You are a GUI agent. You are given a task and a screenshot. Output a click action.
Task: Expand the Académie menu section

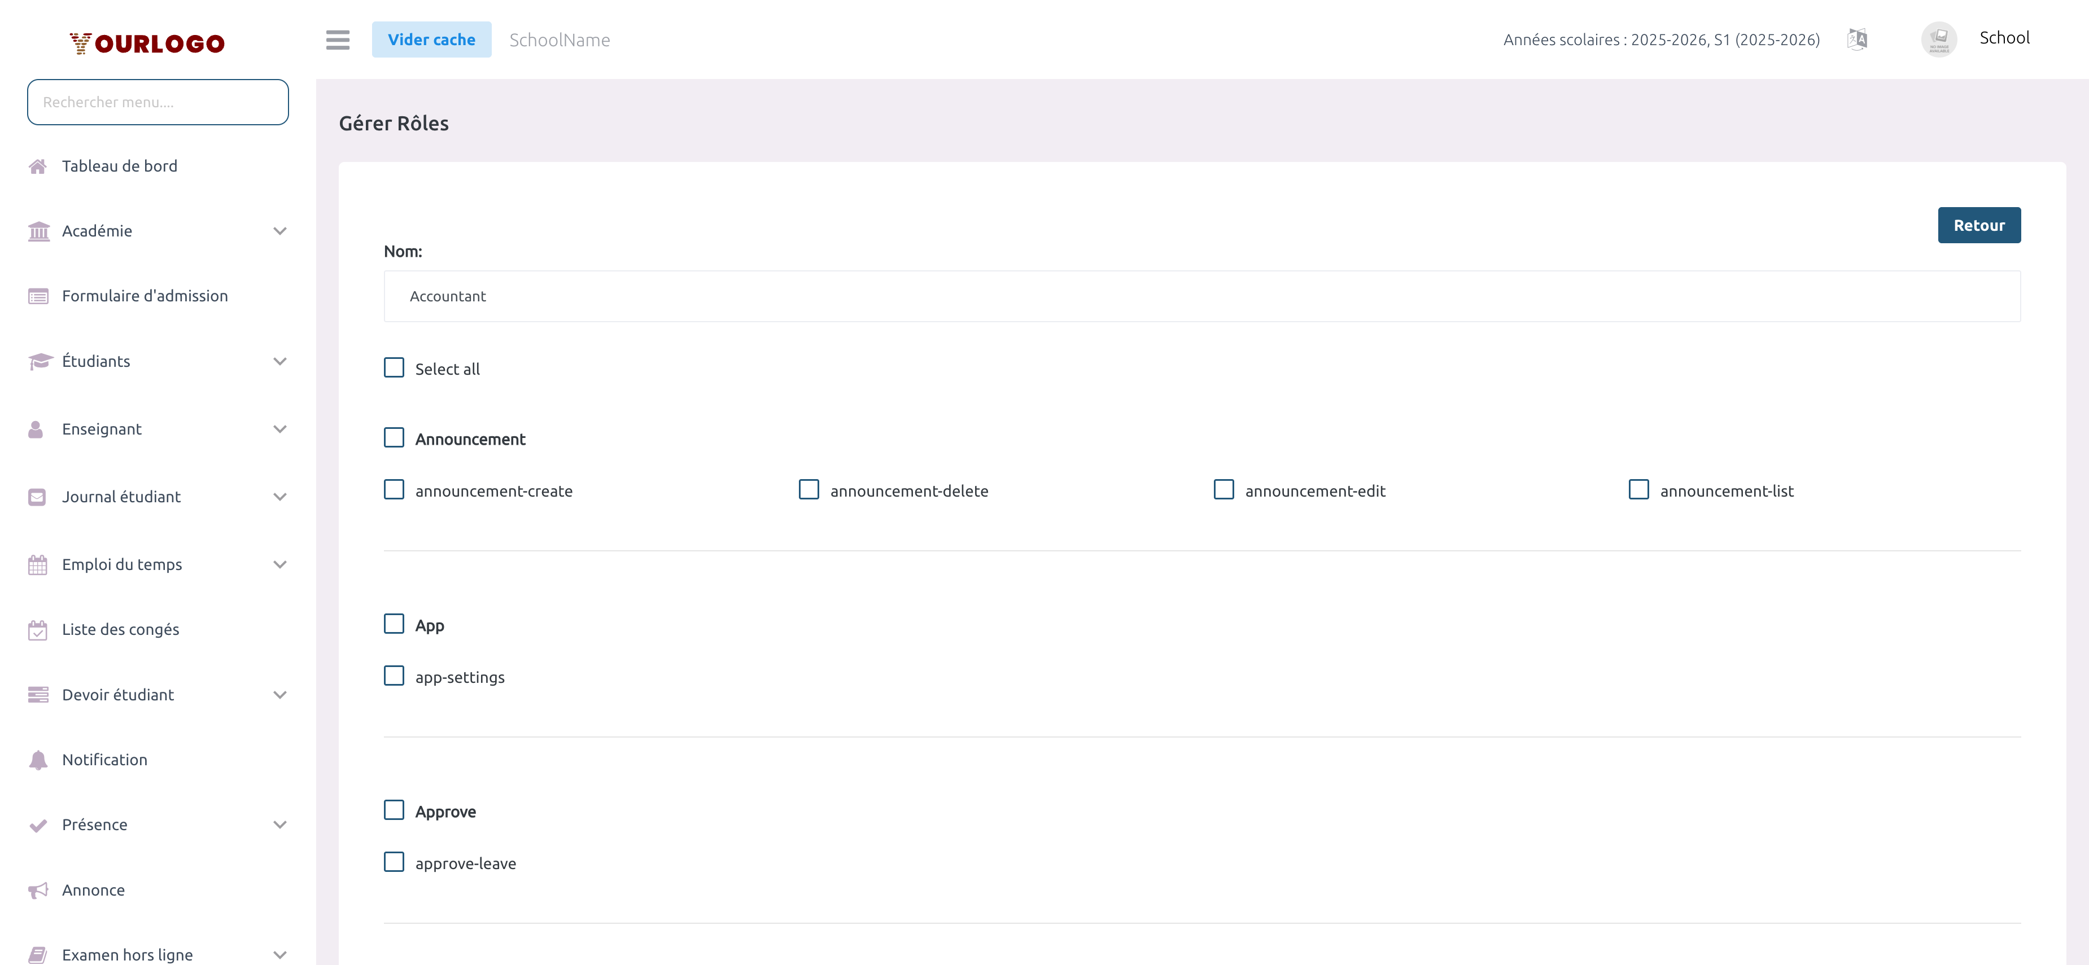point(280,231)
